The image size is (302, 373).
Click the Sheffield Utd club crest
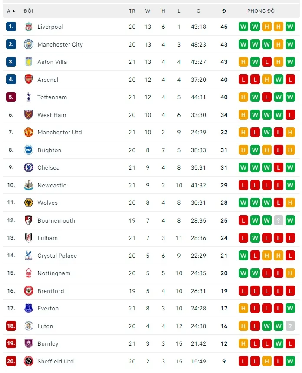pos(29,361)
